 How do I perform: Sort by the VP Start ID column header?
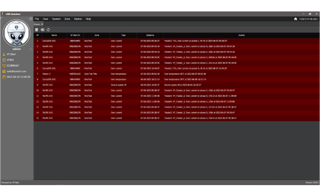click(75, 35)
